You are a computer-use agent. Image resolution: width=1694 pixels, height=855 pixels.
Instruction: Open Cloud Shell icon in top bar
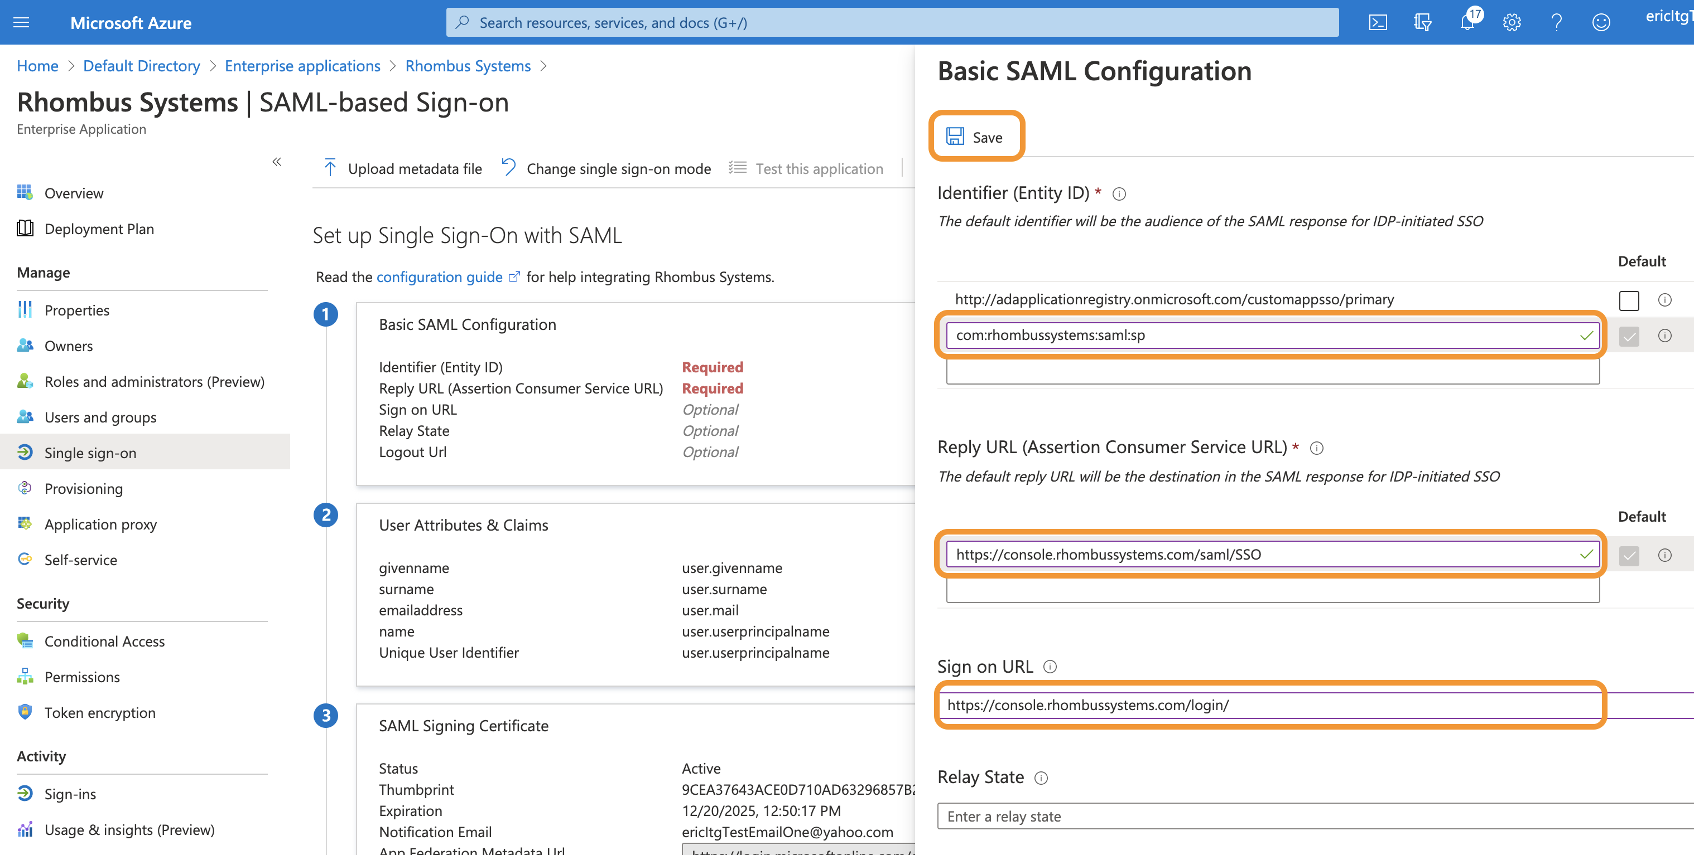click(1378, 23)
